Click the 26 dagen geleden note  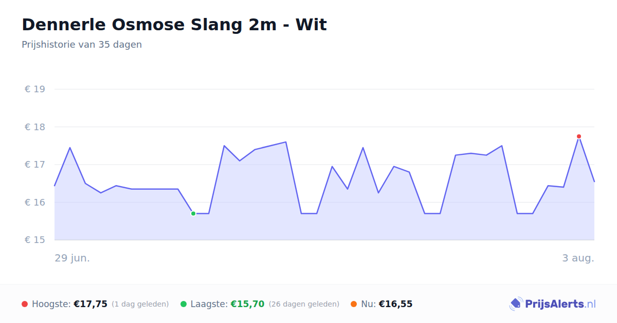[304, 304]
